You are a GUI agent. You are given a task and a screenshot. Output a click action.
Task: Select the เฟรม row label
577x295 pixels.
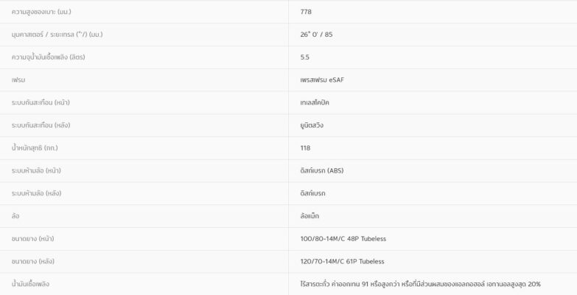(x=18, y=80)
